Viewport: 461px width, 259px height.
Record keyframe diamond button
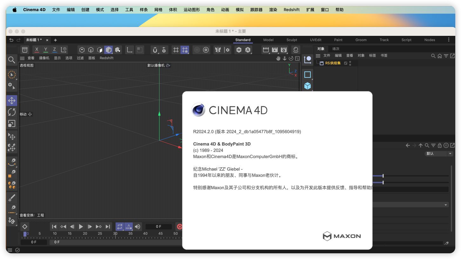25,227
